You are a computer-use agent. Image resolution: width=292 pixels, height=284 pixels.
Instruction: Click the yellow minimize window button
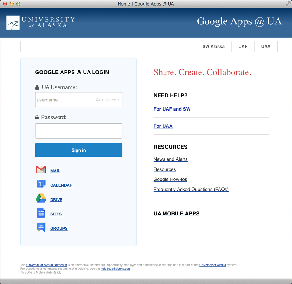pos(12,4)
